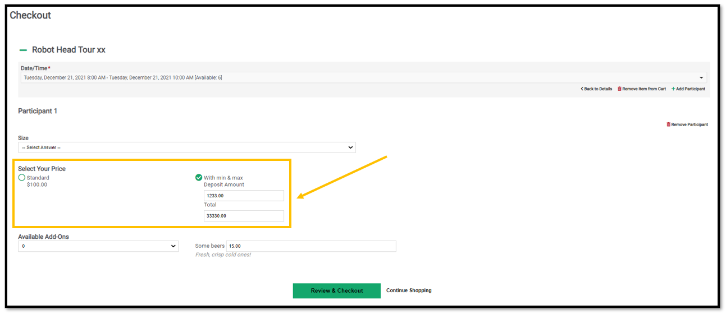The height and width of the screenshot is (314, 726).
Task: Click the Review & Checkout button
Action: point(337,290)
